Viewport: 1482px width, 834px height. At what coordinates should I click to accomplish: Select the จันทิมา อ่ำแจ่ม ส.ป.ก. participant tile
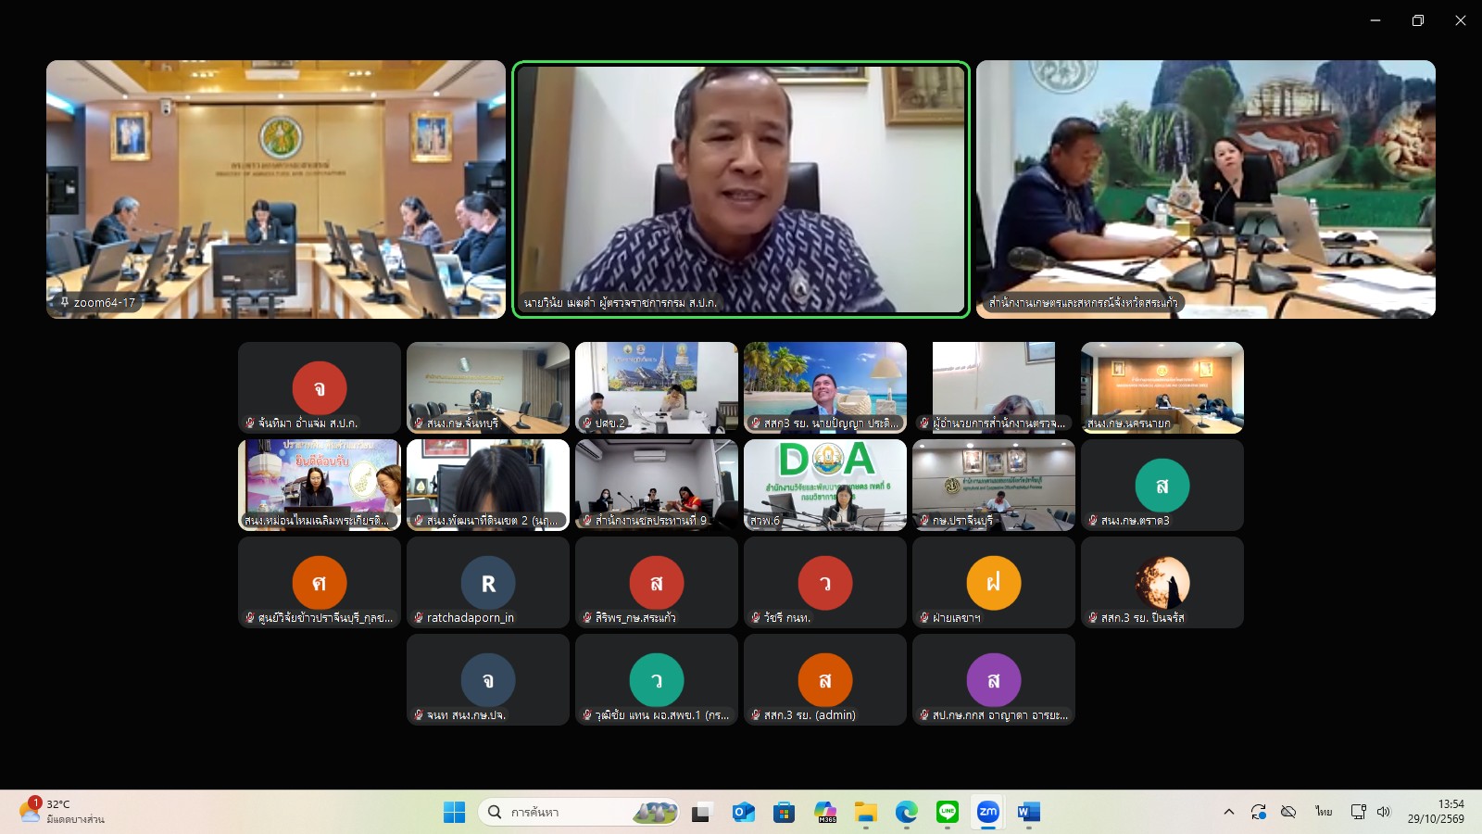click(320, 387)
